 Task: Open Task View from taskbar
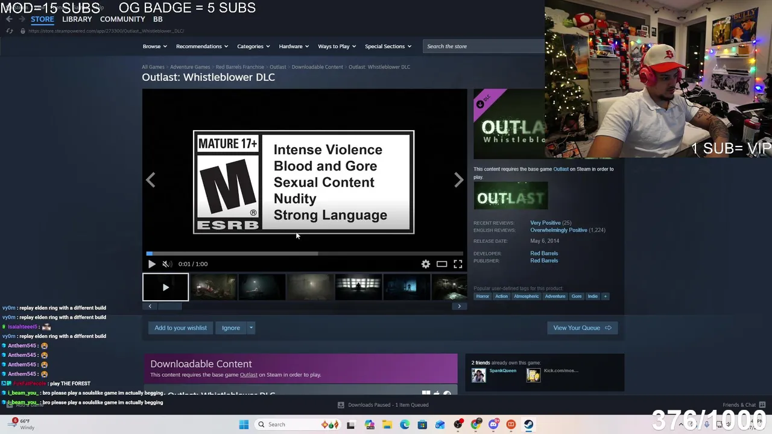(x=350, y=424)
